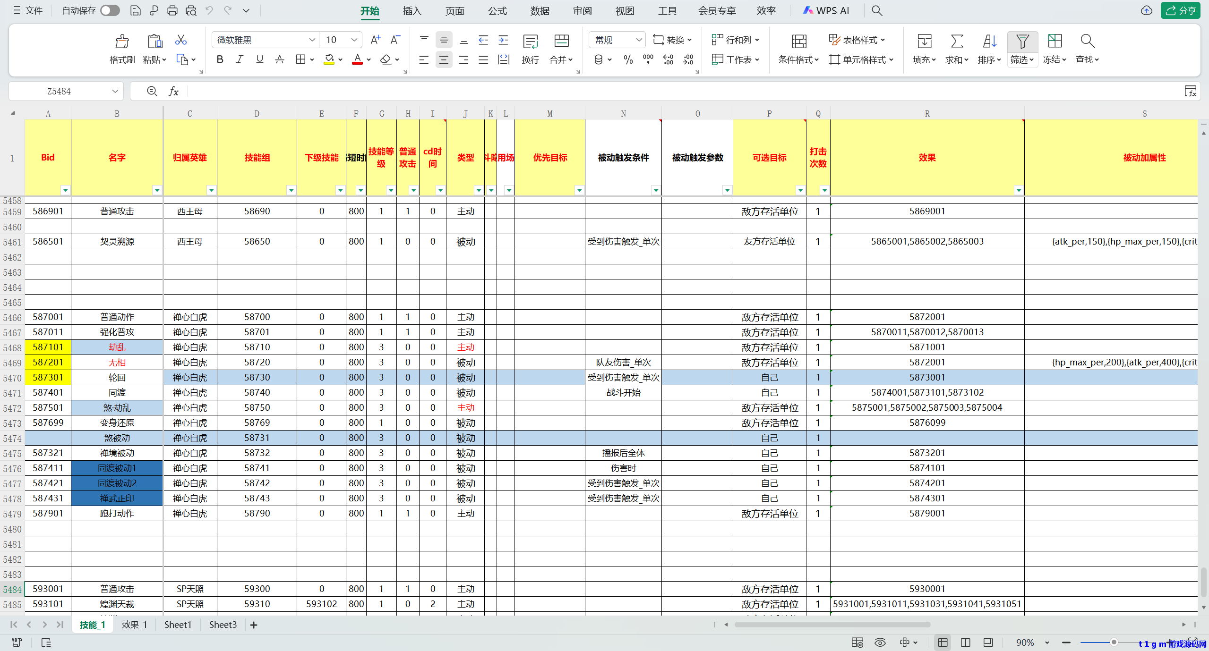Toggle Bold formatting button
1209x651 pixels.
[x=220, y=59]
